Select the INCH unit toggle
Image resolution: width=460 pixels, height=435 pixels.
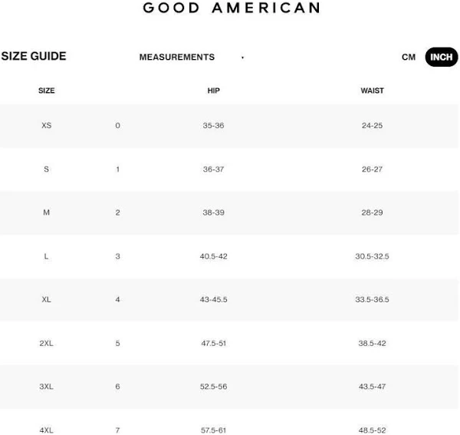(442, 58)
